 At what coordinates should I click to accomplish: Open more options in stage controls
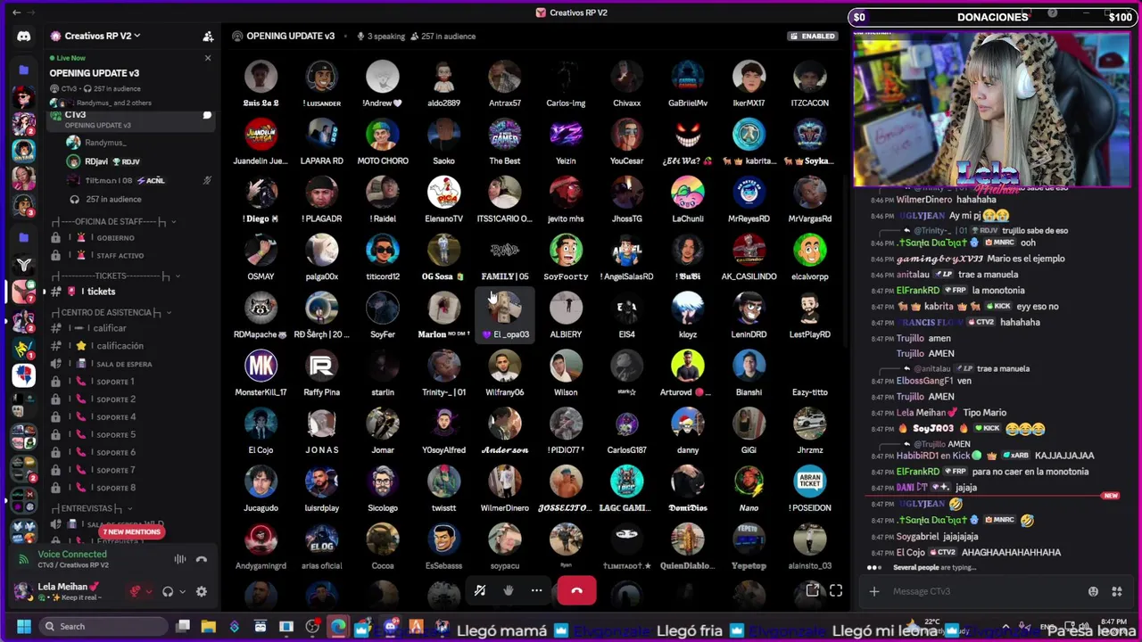[x=536, y=590]
